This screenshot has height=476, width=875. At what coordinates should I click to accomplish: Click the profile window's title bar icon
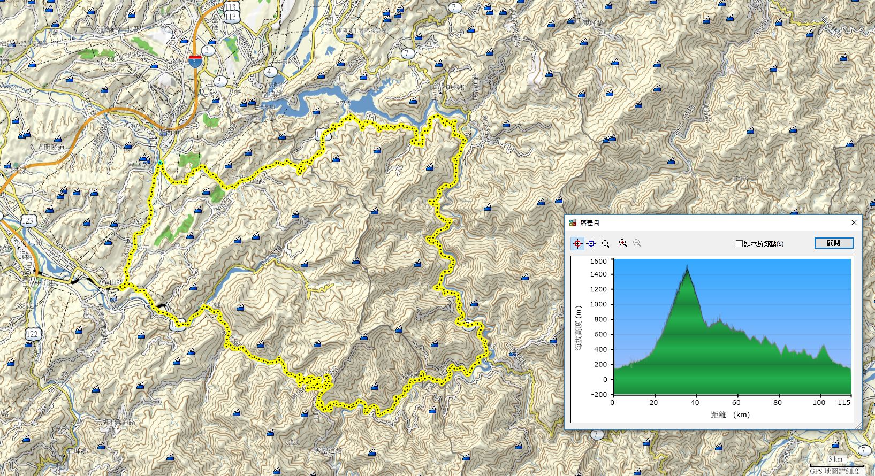point(573,222)
